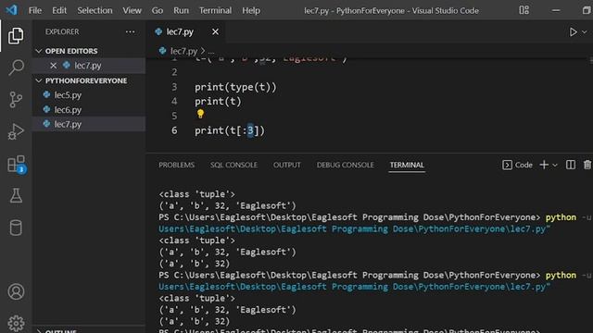Switch to the Debug Console tab
The image size is (593, 333).
[346, 165]
